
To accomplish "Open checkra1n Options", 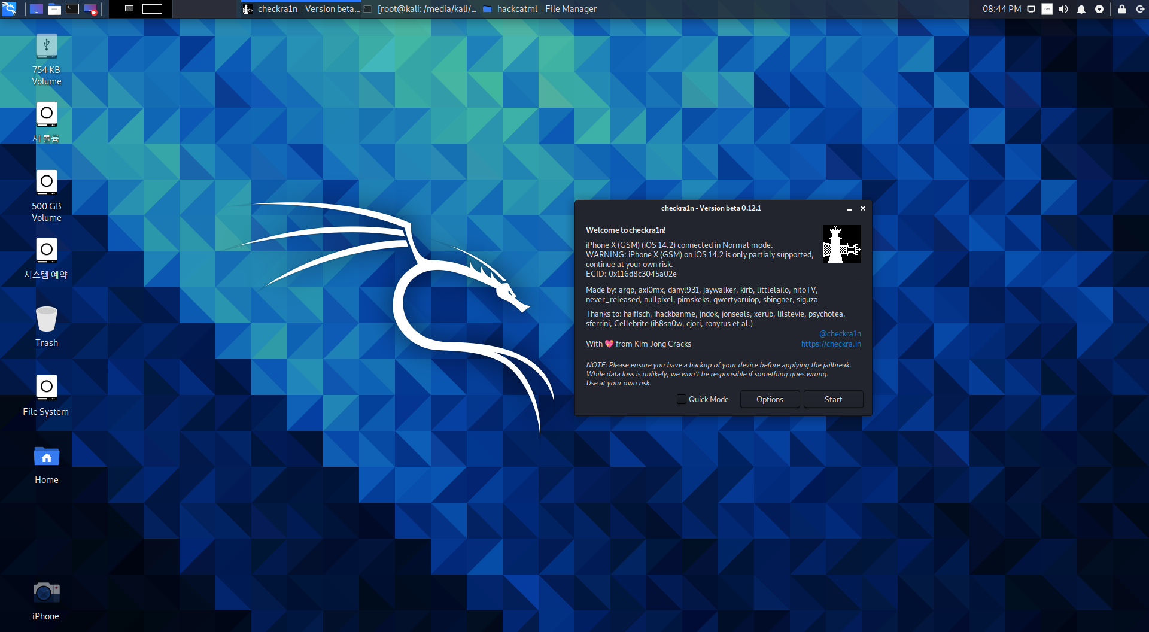I will coord(770,399).
